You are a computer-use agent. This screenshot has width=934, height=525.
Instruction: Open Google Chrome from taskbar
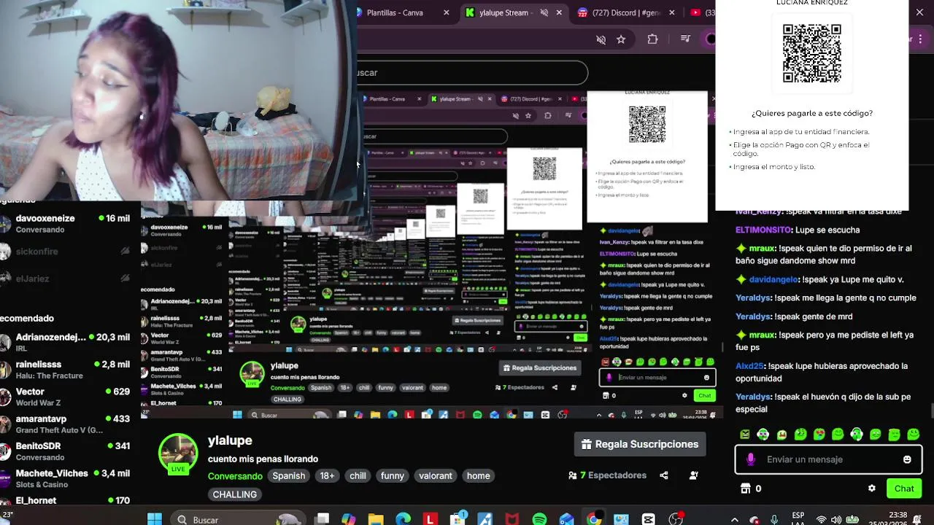click(594, 519)
